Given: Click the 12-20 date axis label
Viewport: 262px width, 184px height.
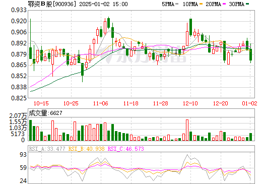Looking at the screenshot, I should 221,103.
